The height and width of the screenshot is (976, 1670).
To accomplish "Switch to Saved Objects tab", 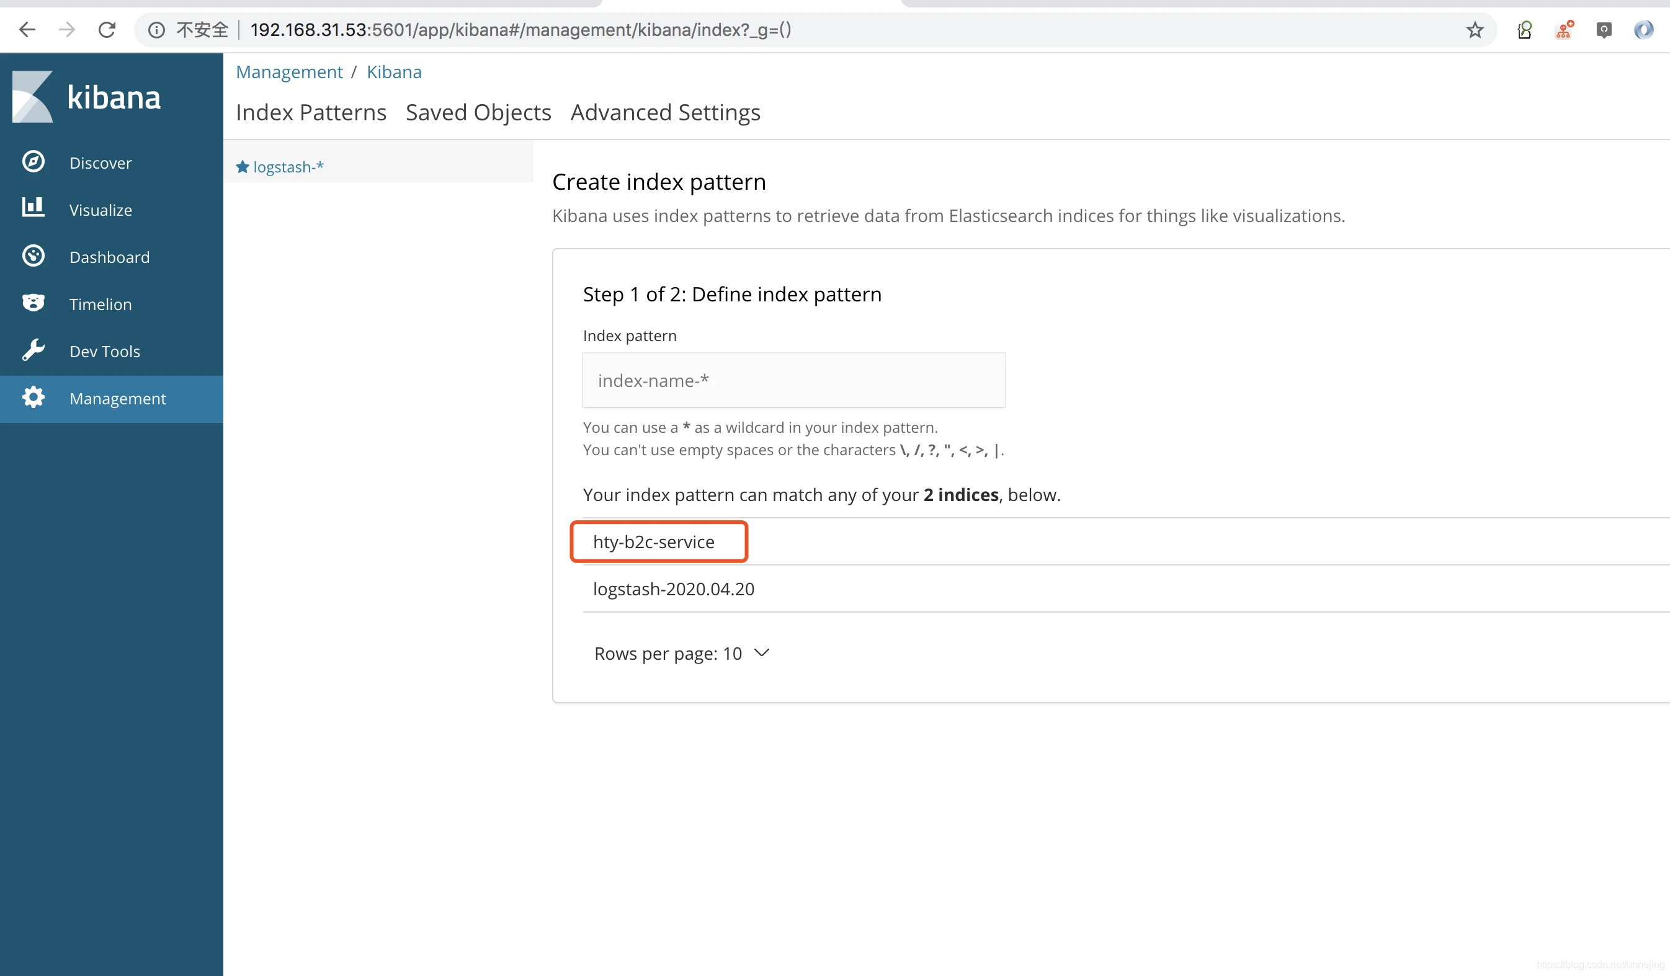I will tap(478, 113).
